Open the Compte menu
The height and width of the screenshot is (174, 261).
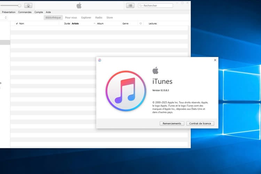tap(39, 12)
